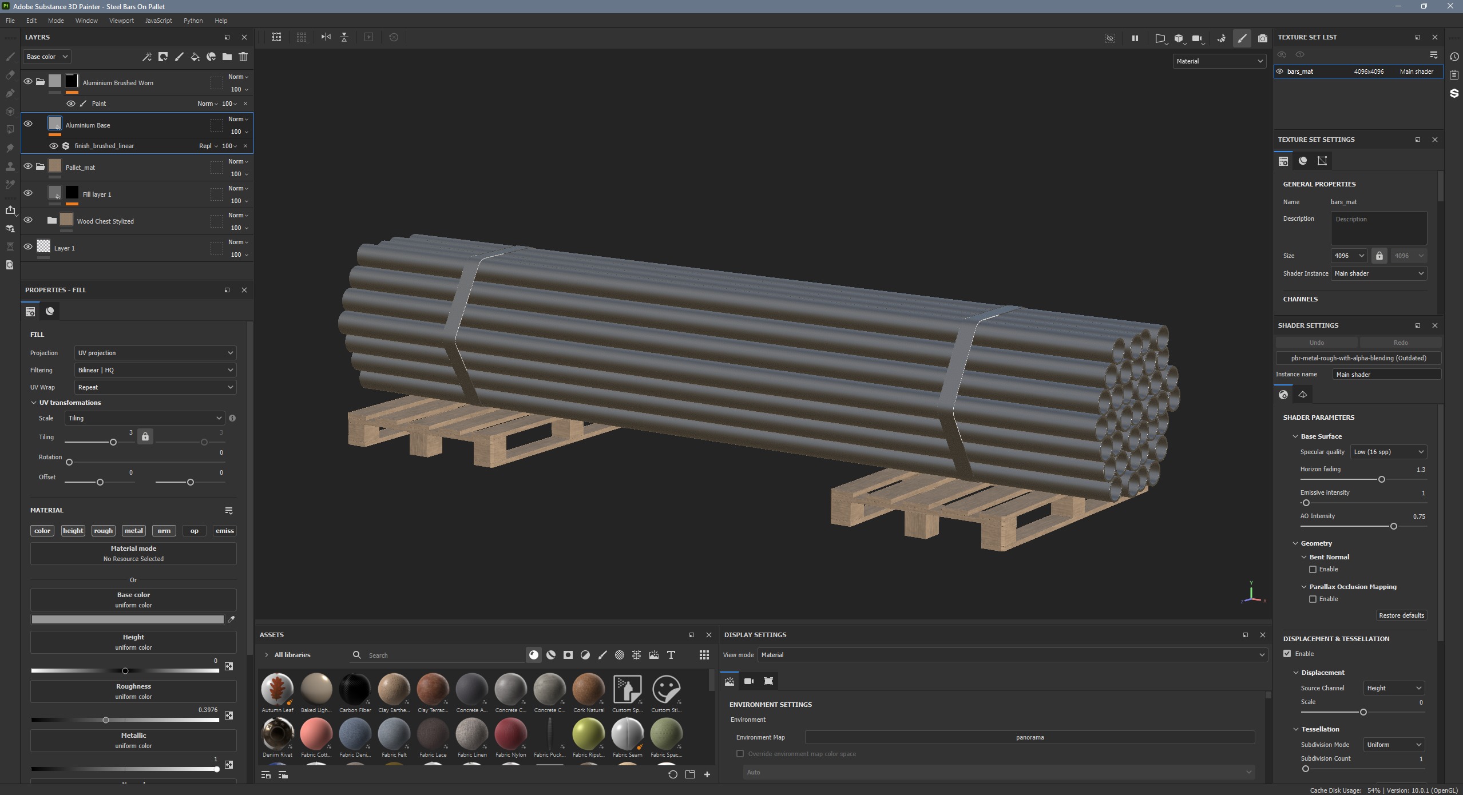This screenshot has width=1463, height=795.
Task: Open the add effect wand icon
Action: tap(147, 57)
